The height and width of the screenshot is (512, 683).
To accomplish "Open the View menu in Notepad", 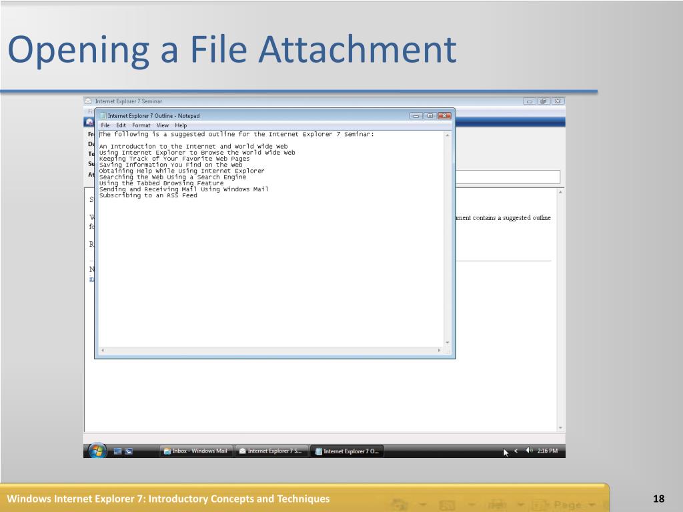I will click(x=163, y=125).
